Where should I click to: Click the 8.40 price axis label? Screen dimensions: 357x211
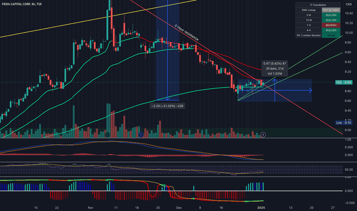click(x=348, y=110)
